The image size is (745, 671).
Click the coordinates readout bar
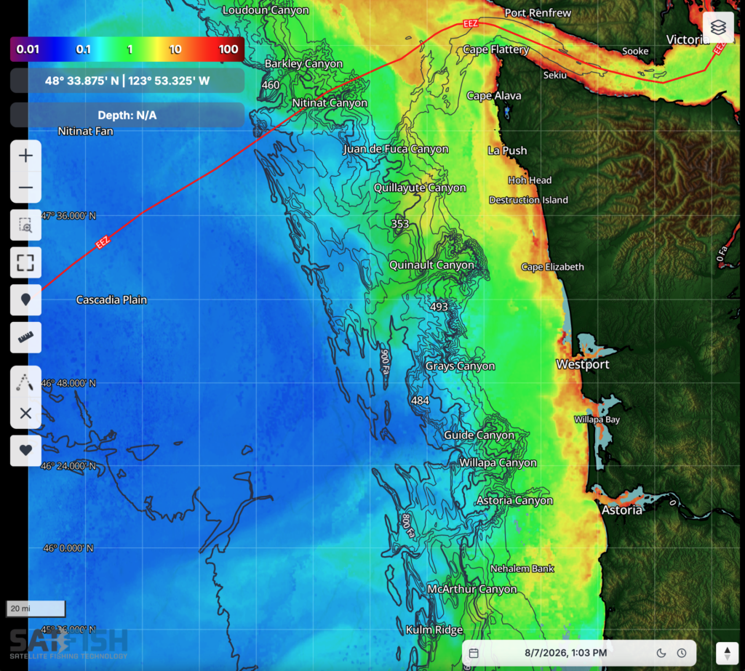pos(127,81)
